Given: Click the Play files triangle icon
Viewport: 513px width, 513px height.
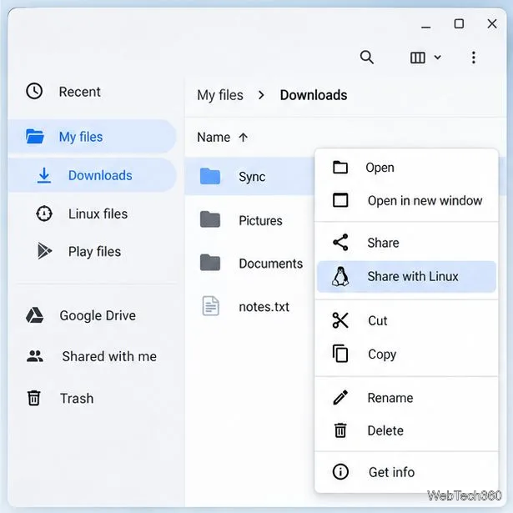Looking at the screenshot, I should [44, 251].
